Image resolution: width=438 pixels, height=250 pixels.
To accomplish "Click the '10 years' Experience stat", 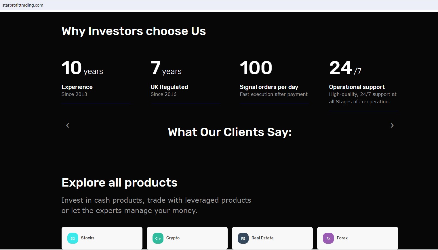I will tap(82, 68).
